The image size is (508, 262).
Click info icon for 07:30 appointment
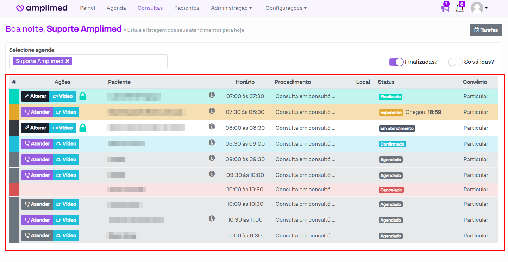tap(212, 110)
